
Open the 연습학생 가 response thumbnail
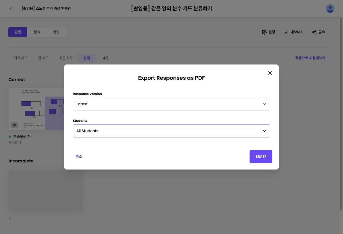click(36, 109)
